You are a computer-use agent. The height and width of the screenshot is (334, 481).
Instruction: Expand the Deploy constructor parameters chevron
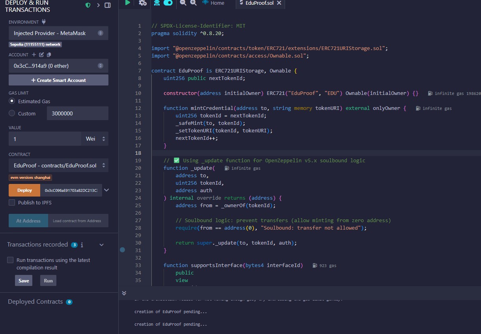(106, 190)
